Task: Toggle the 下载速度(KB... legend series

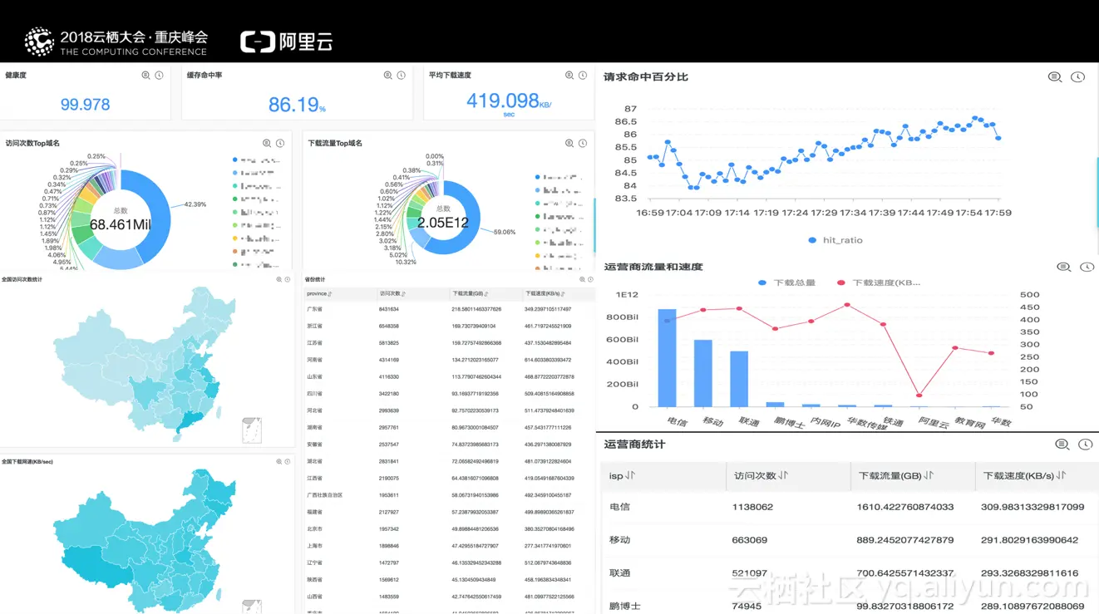Action: (x=878, y=283)
